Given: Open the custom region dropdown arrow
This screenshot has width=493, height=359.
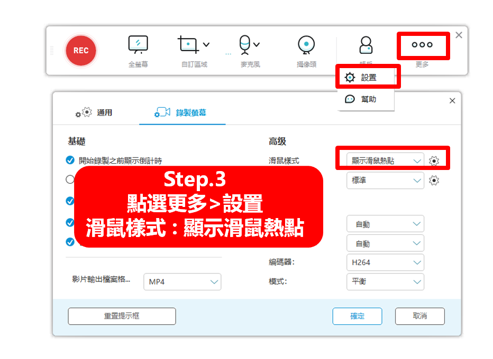Looking at the screenshot, I should click(206, 44).
